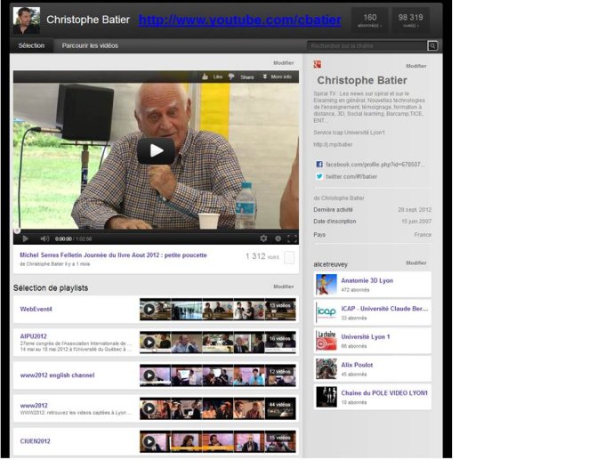Screen dimensions: 613x460
Task: Click the Christophe Batier header name
Action: [88, 20]
